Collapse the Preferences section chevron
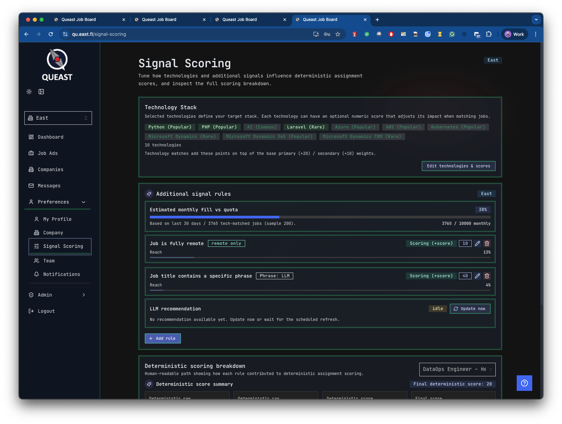The image size is (562, 424). 84,202
